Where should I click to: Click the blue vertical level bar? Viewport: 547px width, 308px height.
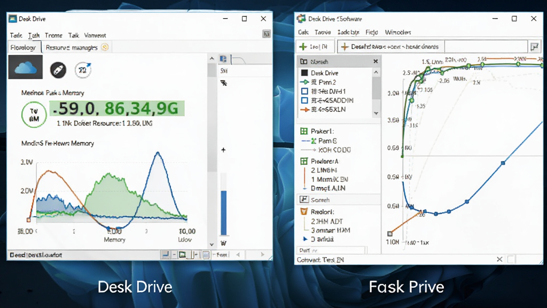(224, 213)
